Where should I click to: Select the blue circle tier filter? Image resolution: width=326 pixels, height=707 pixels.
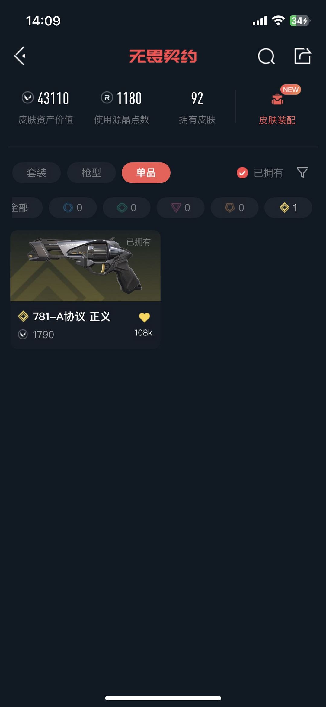tap(73, 208)
